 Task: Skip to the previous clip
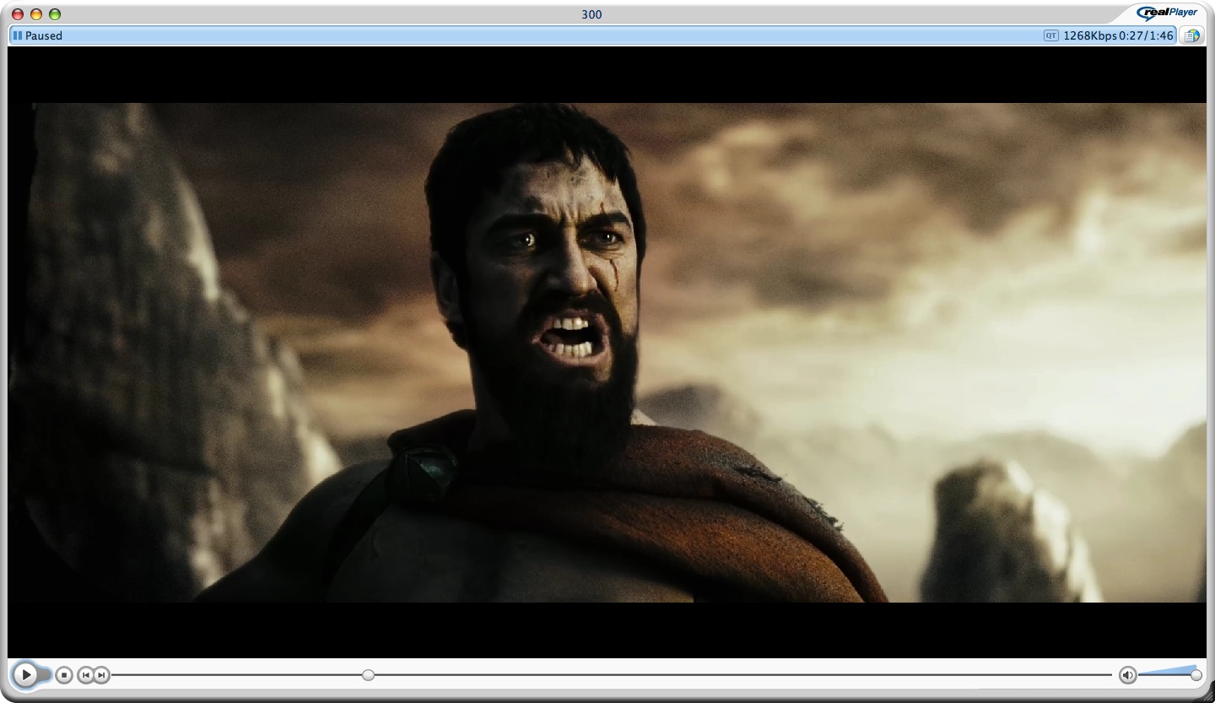coord(85,675)
